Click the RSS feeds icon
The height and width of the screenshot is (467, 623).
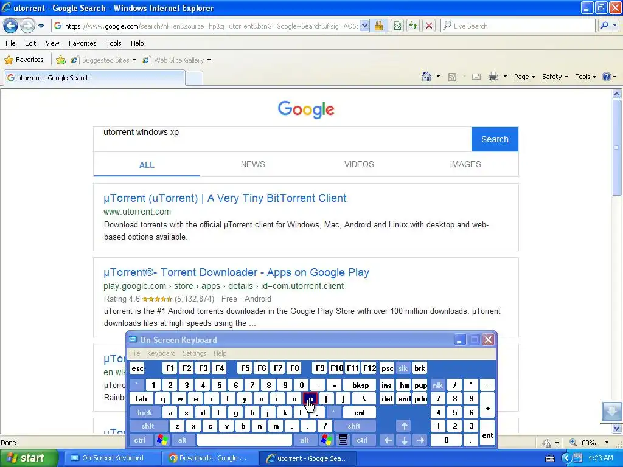(x=452, y=77)
